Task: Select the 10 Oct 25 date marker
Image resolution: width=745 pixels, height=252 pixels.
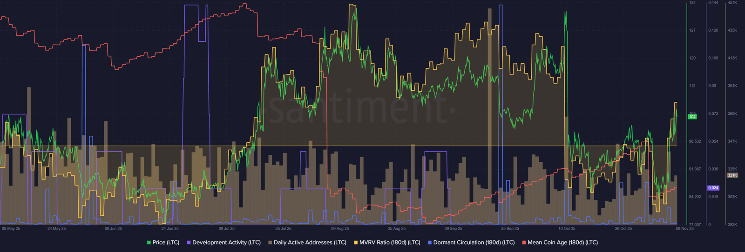Action: coord(567,229)
